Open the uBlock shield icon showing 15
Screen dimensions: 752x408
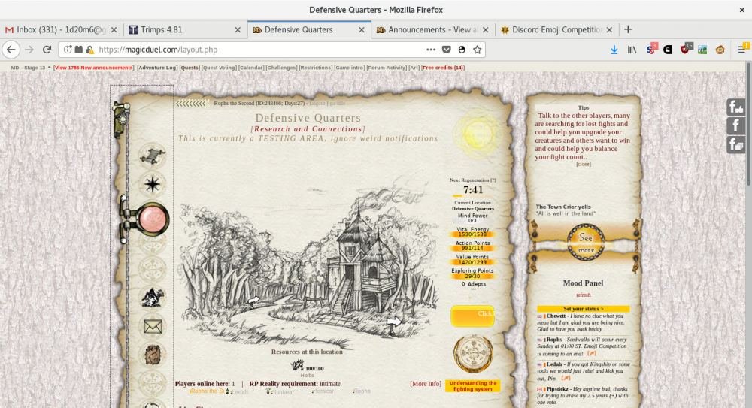[685, 49]
